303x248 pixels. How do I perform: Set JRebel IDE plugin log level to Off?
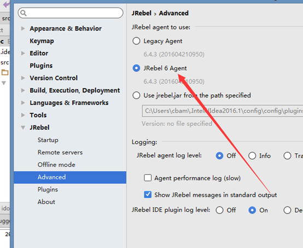(219, 210)
